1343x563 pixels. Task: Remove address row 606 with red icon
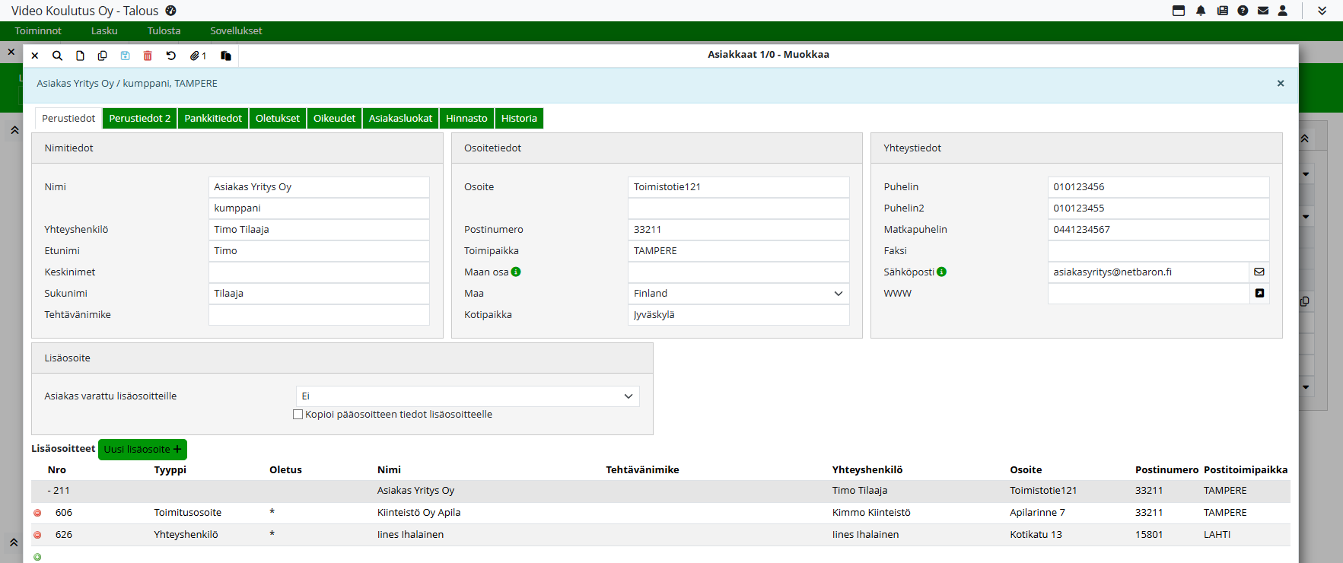click(37, 513)
